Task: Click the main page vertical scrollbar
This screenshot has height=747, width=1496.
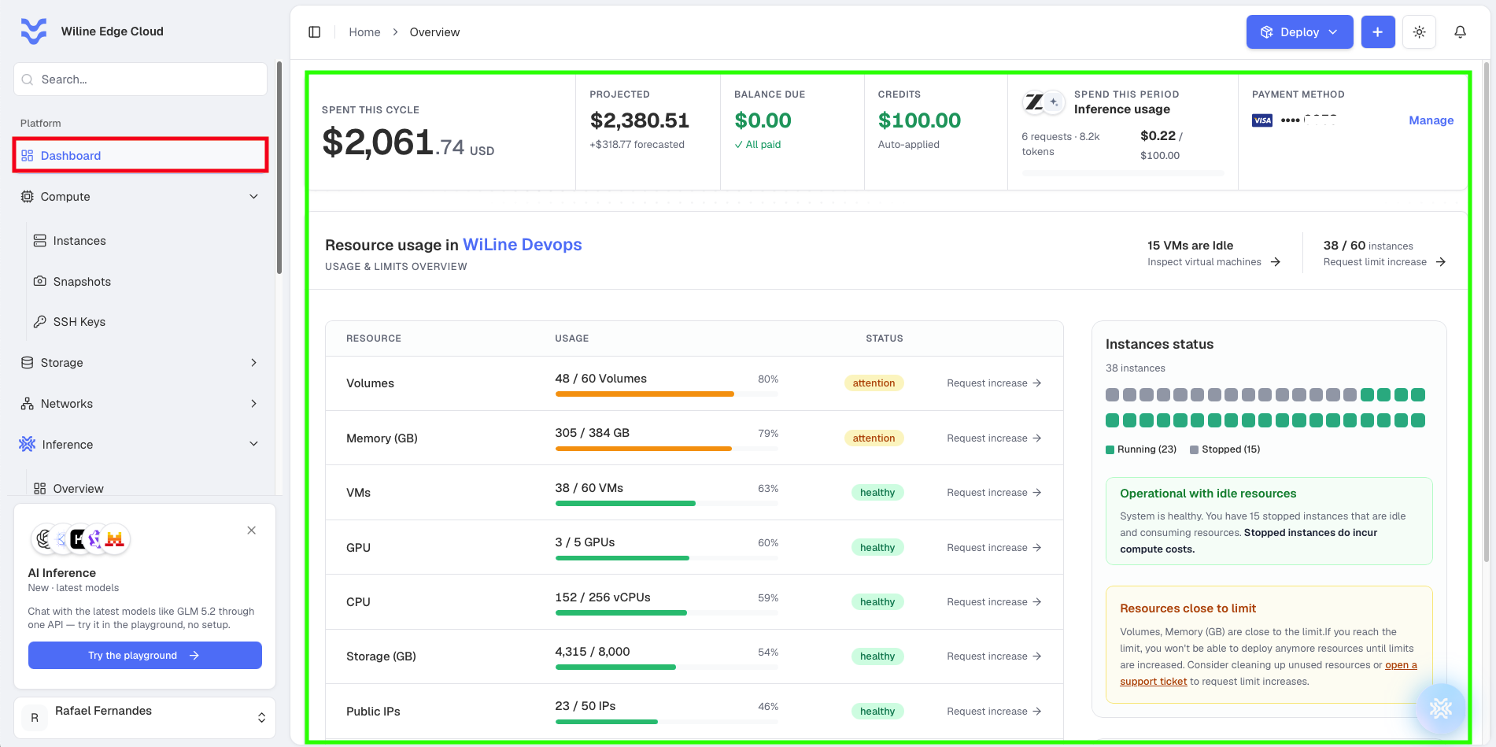Action: (1487, 313)
